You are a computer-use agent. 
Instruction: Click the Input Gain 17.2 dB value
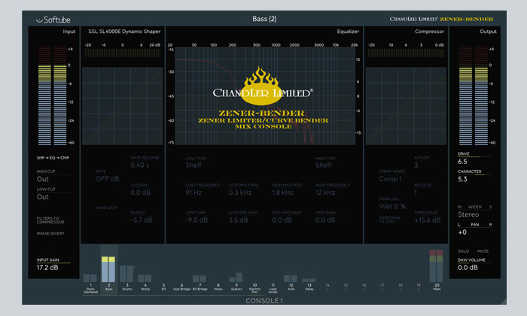[x=47, y=268]
